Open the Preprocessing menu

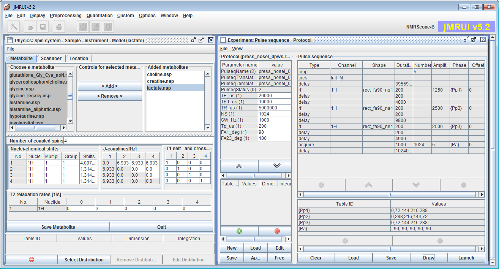65,16
